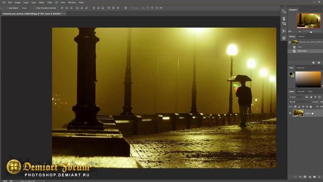Create a new layer icon
This screenshot has width=323, height=182.
[319, 177]
